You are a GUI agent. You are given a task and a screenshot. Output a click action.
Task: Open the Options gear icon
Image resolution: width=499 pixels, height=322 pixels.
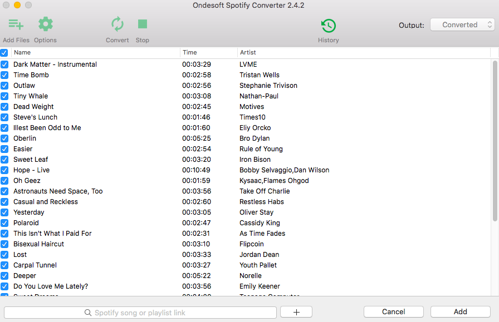point(46,24)
